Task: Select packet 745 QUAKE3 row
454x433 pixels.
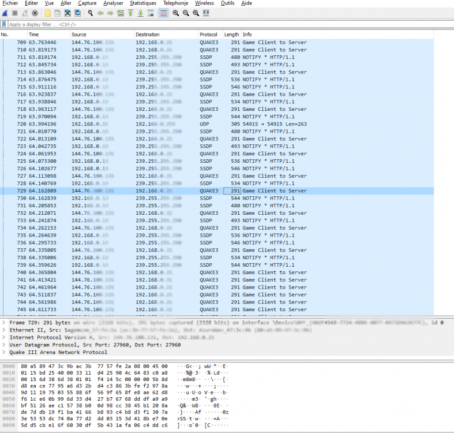Action: click(217, 309)
